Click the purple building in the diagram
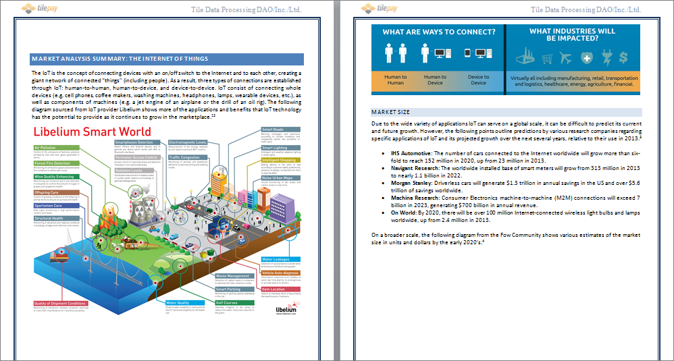Image resolution: width=674 pixels, height=361 pixels. click(x=282, y=207)
